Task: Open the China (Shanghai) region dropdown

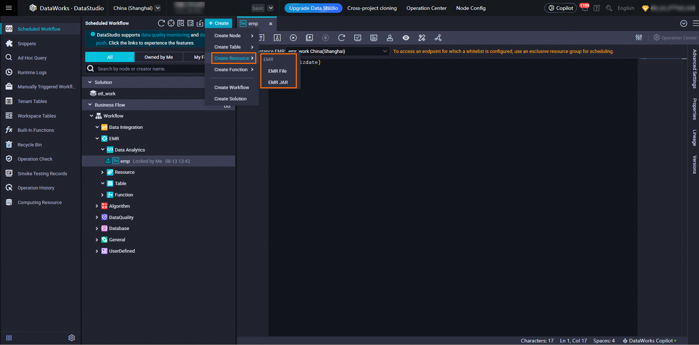Action: click(137, 8)
